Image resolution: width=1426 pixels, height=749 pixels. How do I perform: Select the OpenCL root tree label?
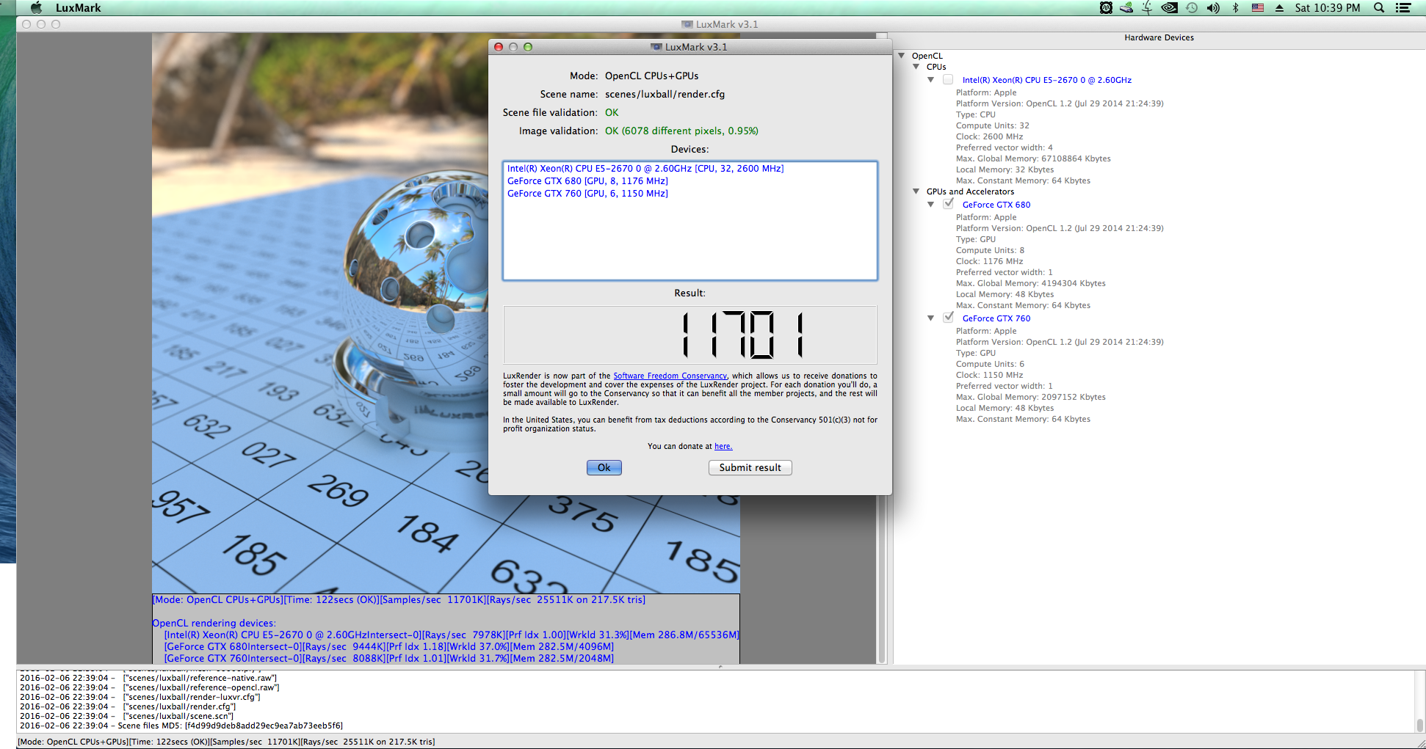(x=927, y=56)
